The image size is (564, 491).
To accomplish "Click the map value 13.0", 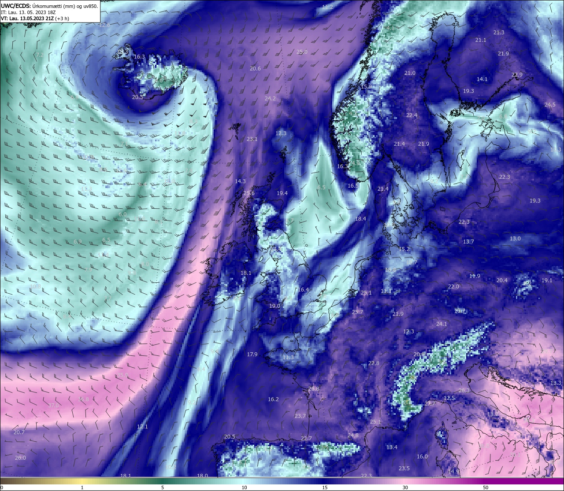I will pyautogui.click(x=515, y=239).
